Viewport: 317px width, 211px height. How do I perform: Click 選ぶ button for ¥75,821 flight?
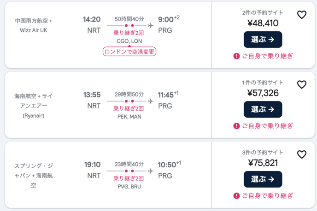point(263,179)
